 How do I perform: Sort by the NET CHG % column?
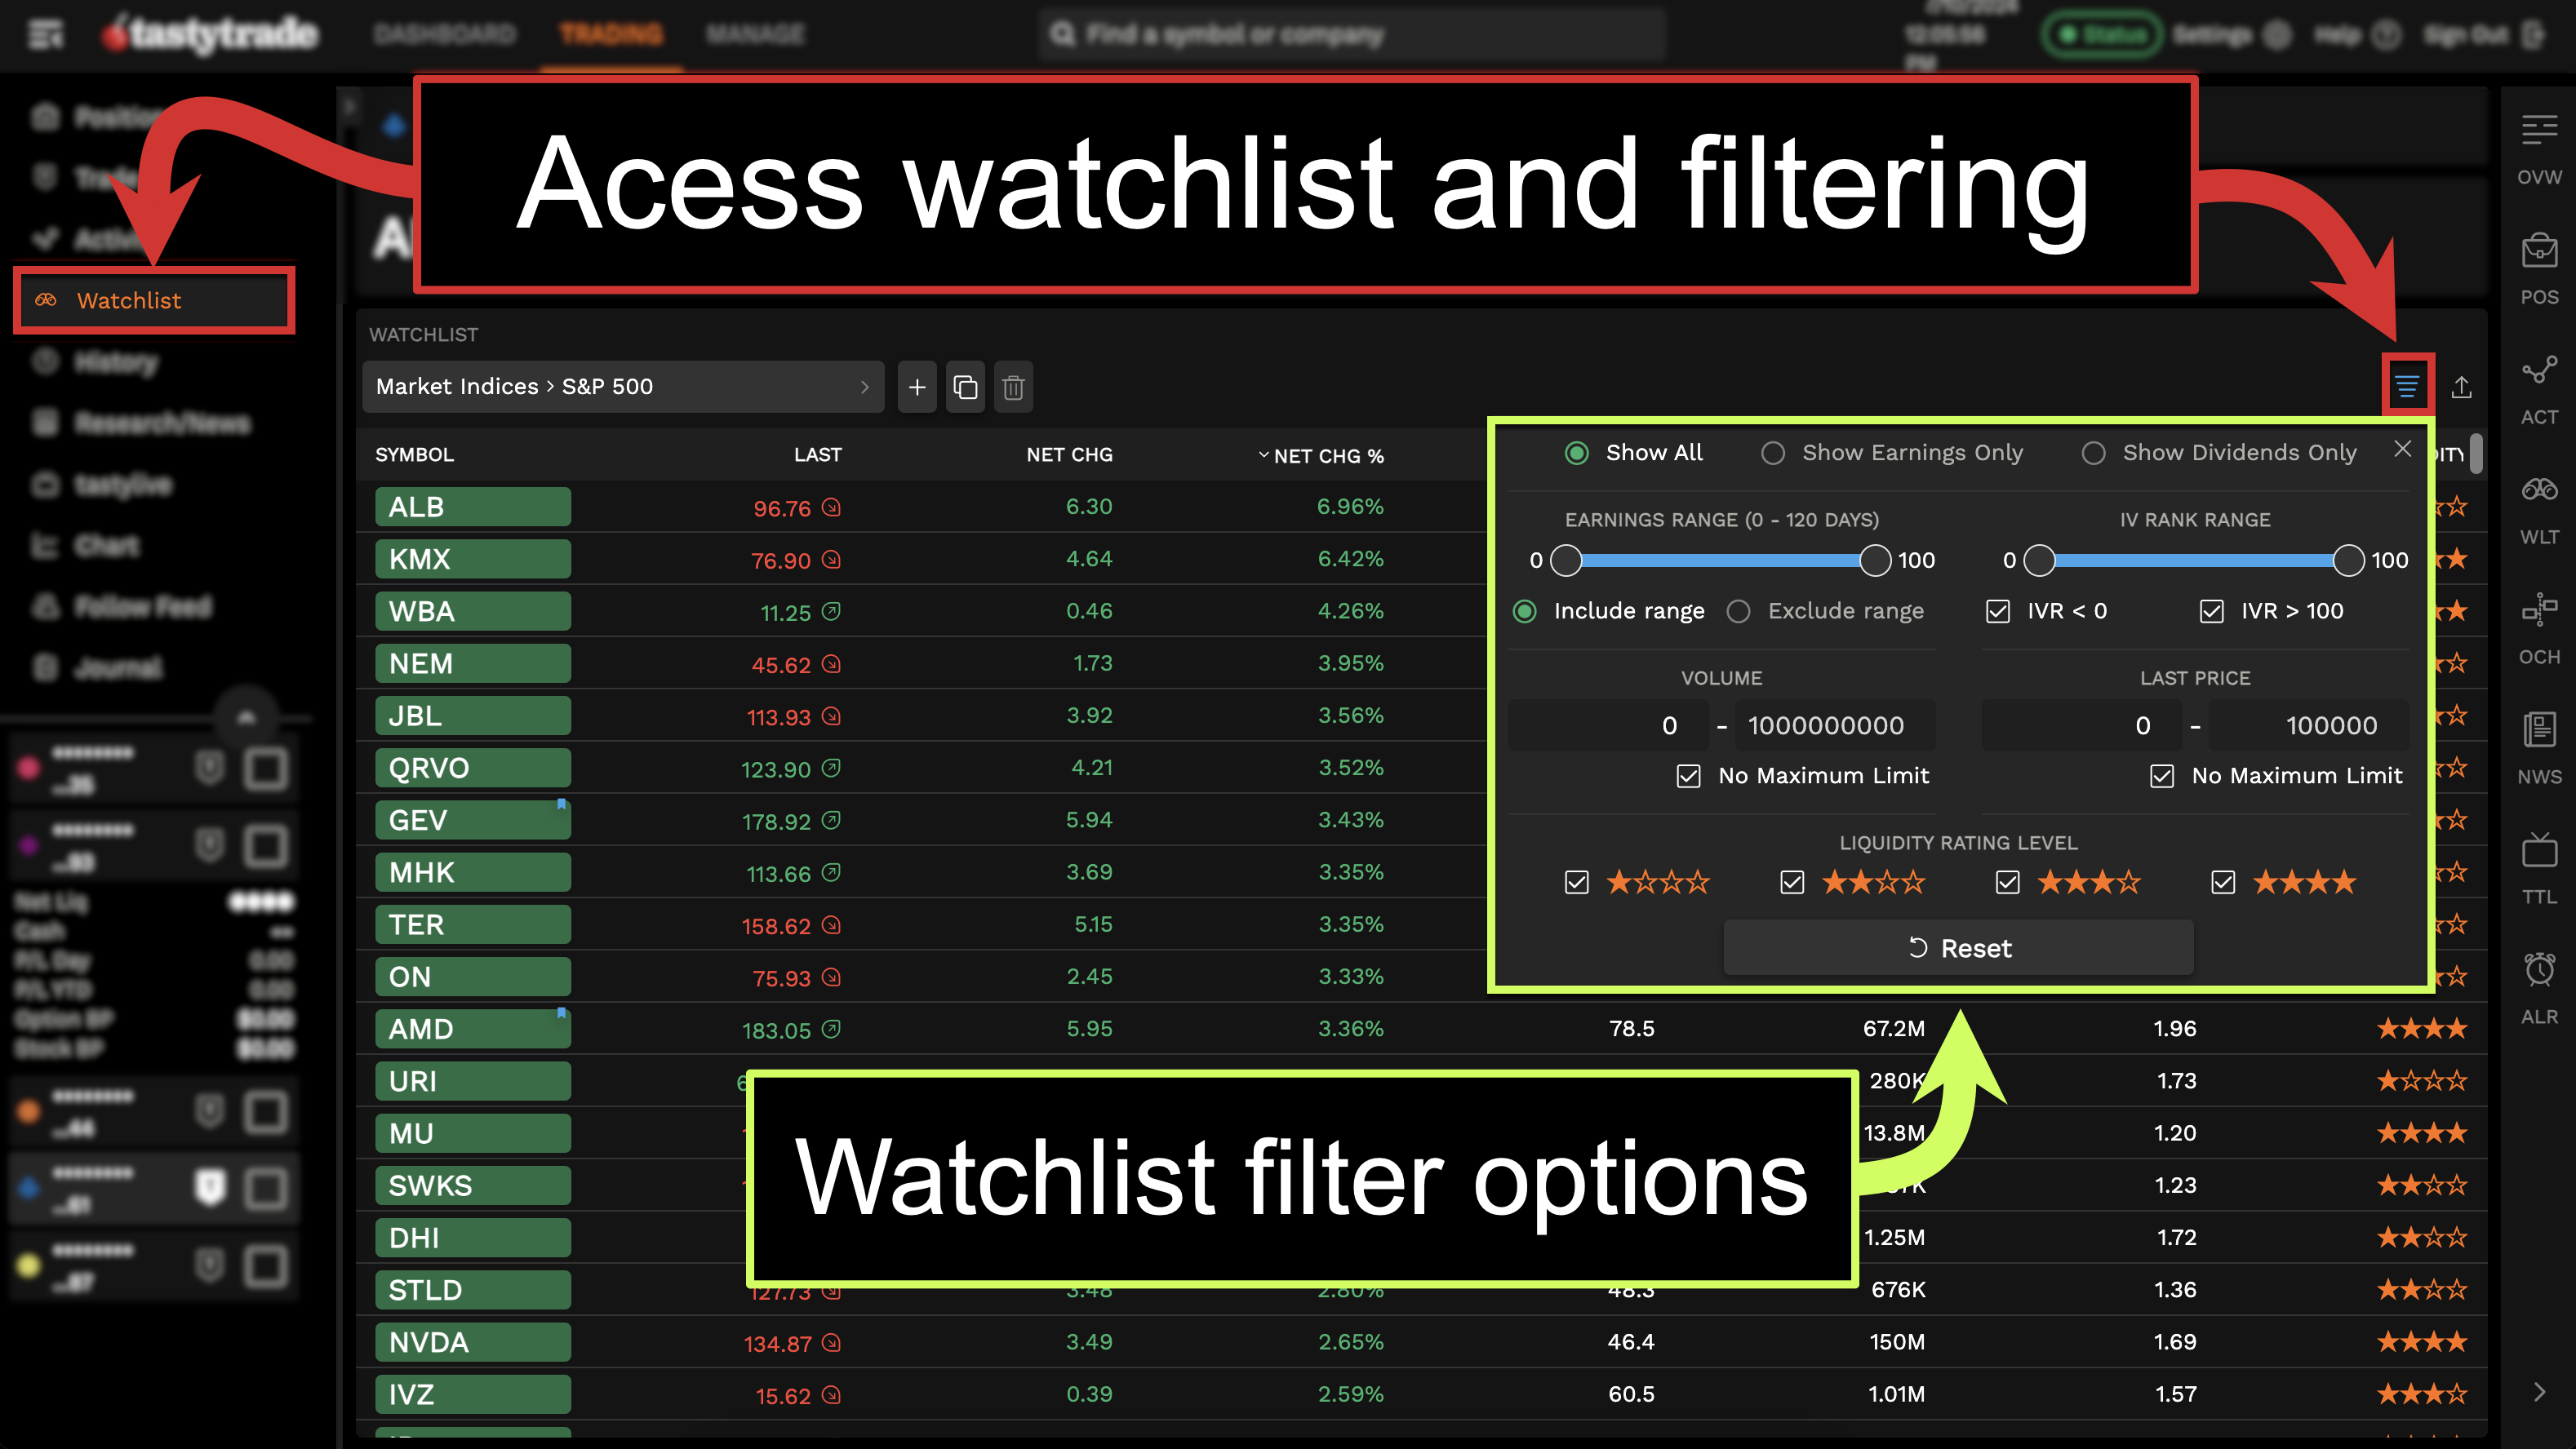[1327, 456]
